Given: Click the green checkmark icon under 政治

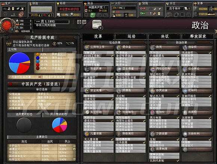Looking at the screenshot, I should [x=93, y=15].
